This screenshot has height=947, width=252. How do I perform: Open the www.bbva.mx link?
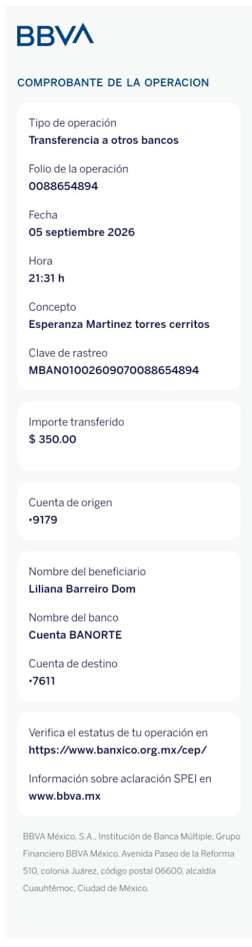click(x=64, y=796)
